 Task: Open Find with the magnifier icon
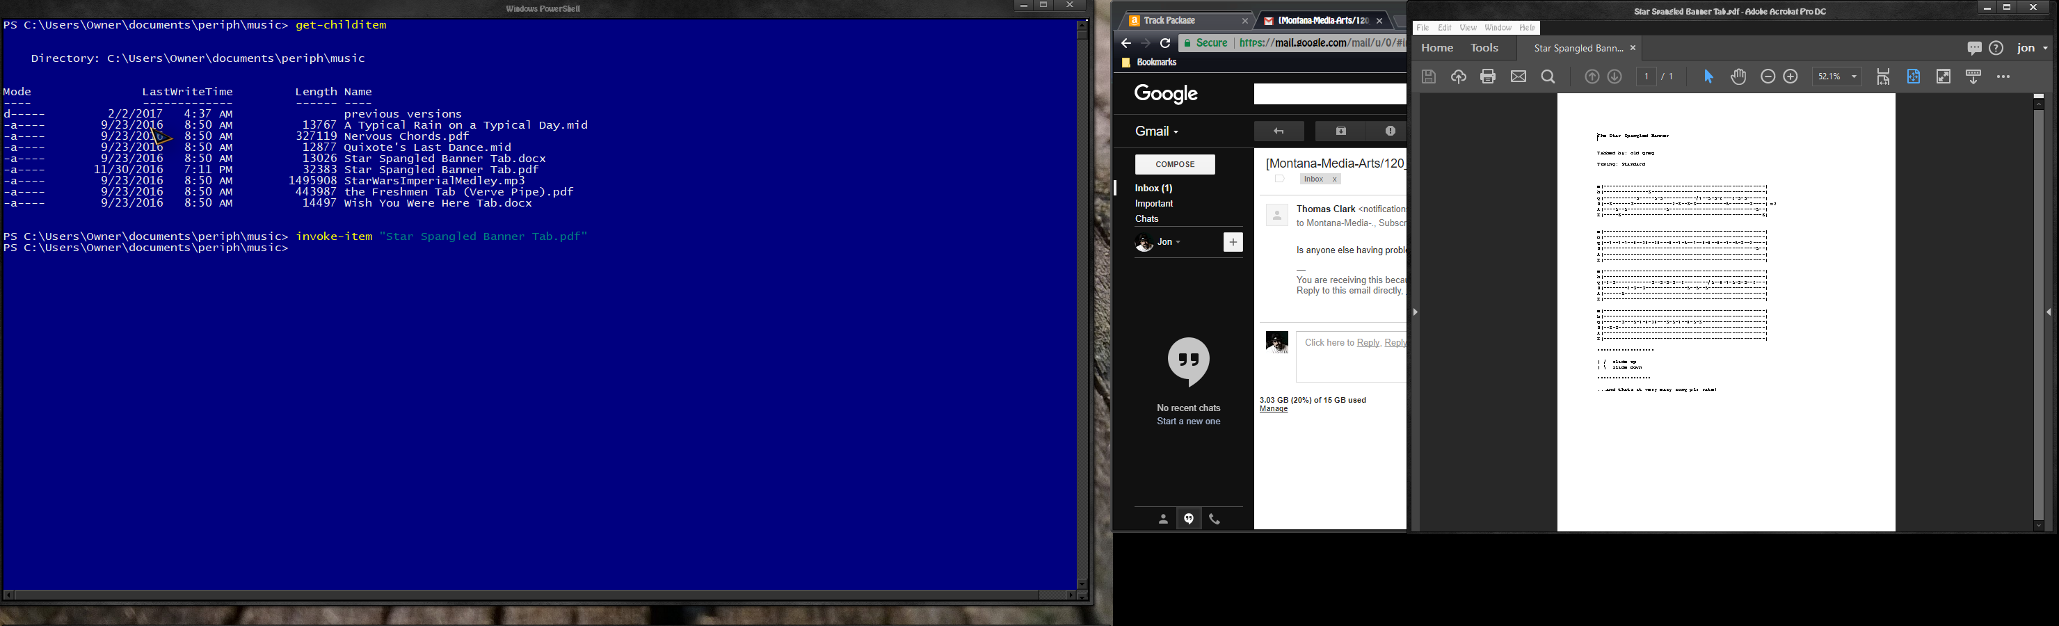point(1548,76)
